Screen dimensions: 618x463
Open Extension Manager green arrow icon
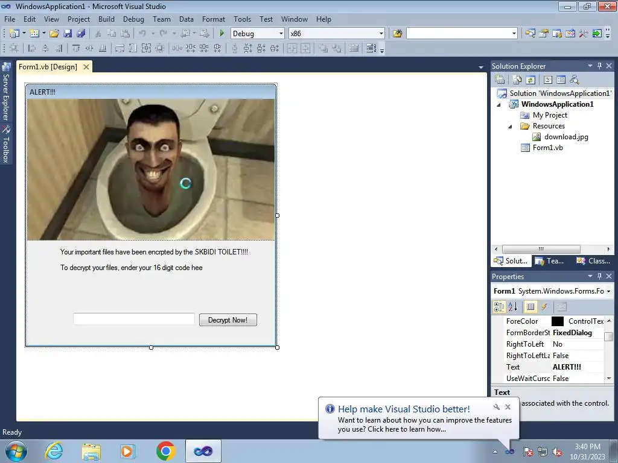click(597, 34)
